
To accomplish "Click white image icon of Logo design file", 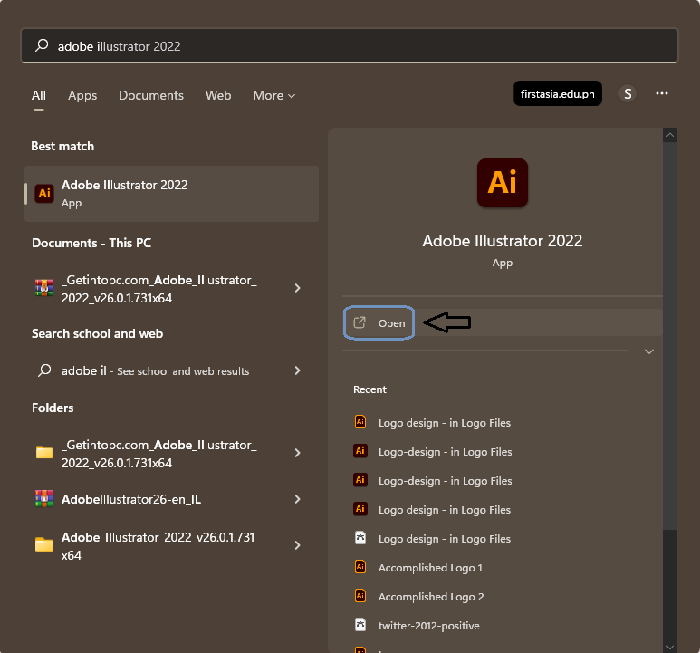I will [360, 538].
